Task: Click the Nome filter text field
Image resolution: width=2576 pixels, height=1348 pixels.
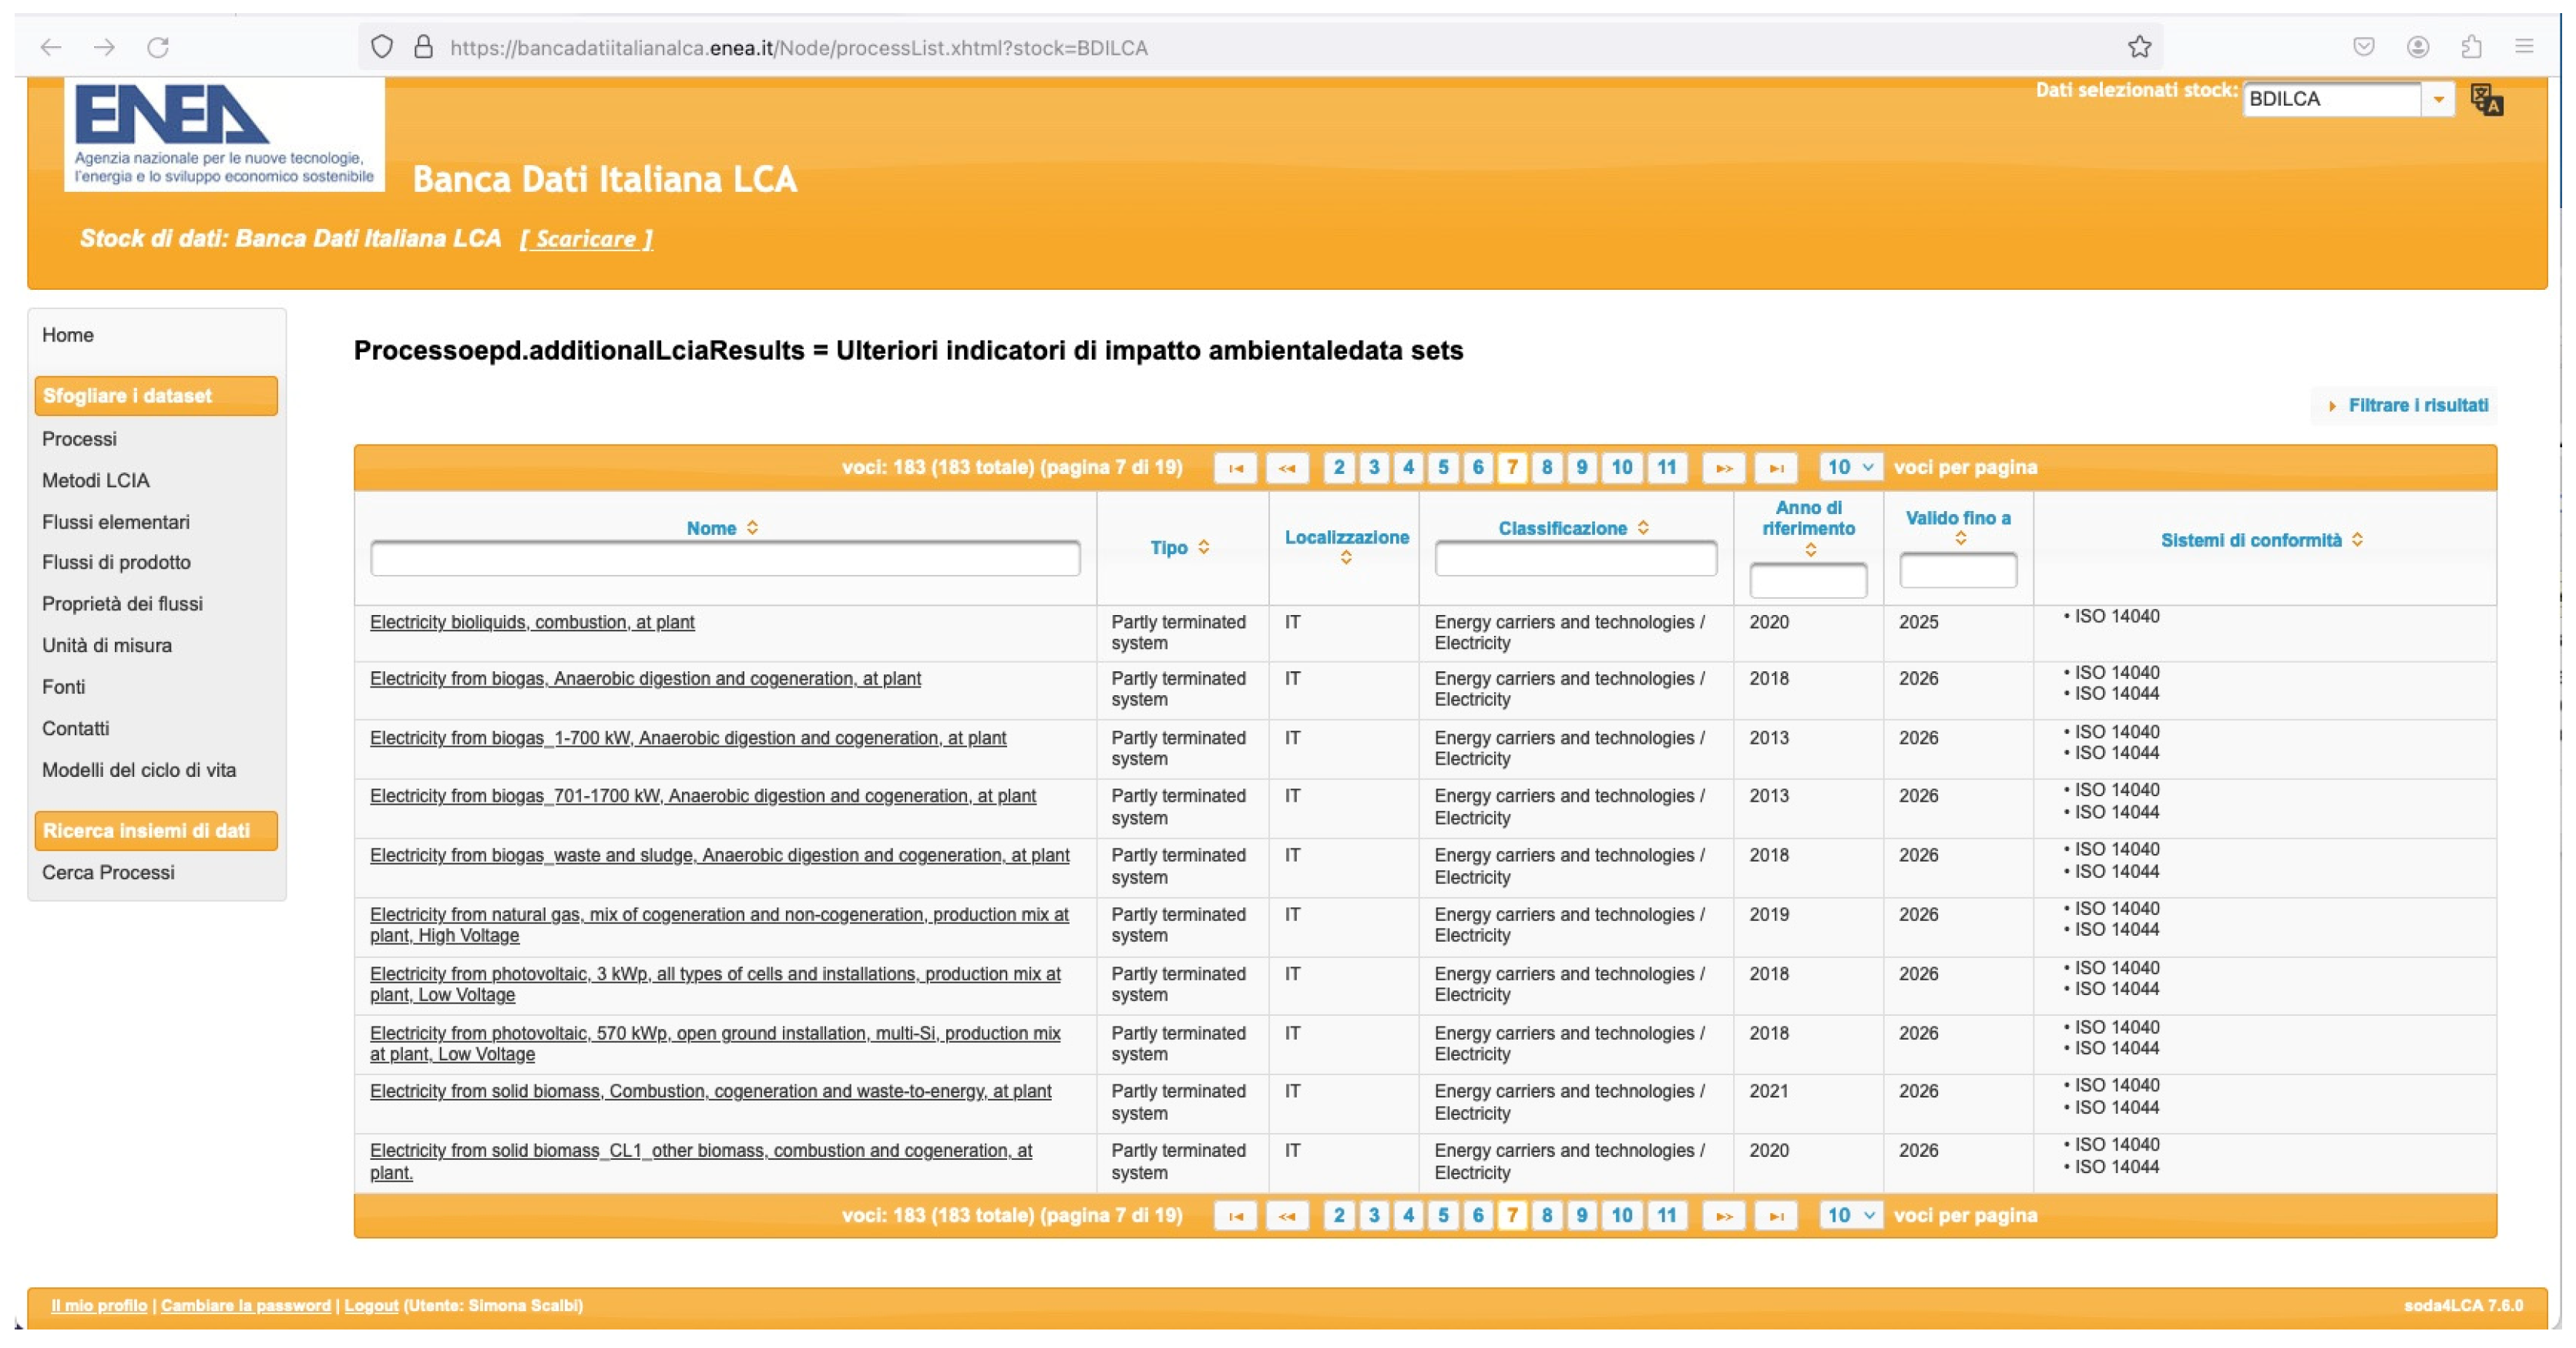Action: click(x=724, y=558)
